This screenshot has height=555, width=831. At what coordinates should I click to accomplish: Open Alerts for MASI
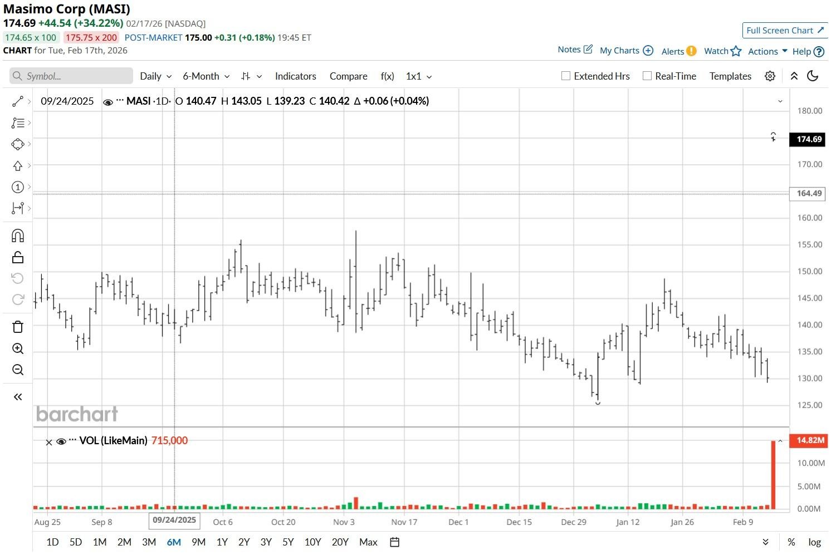click(679, 51)
